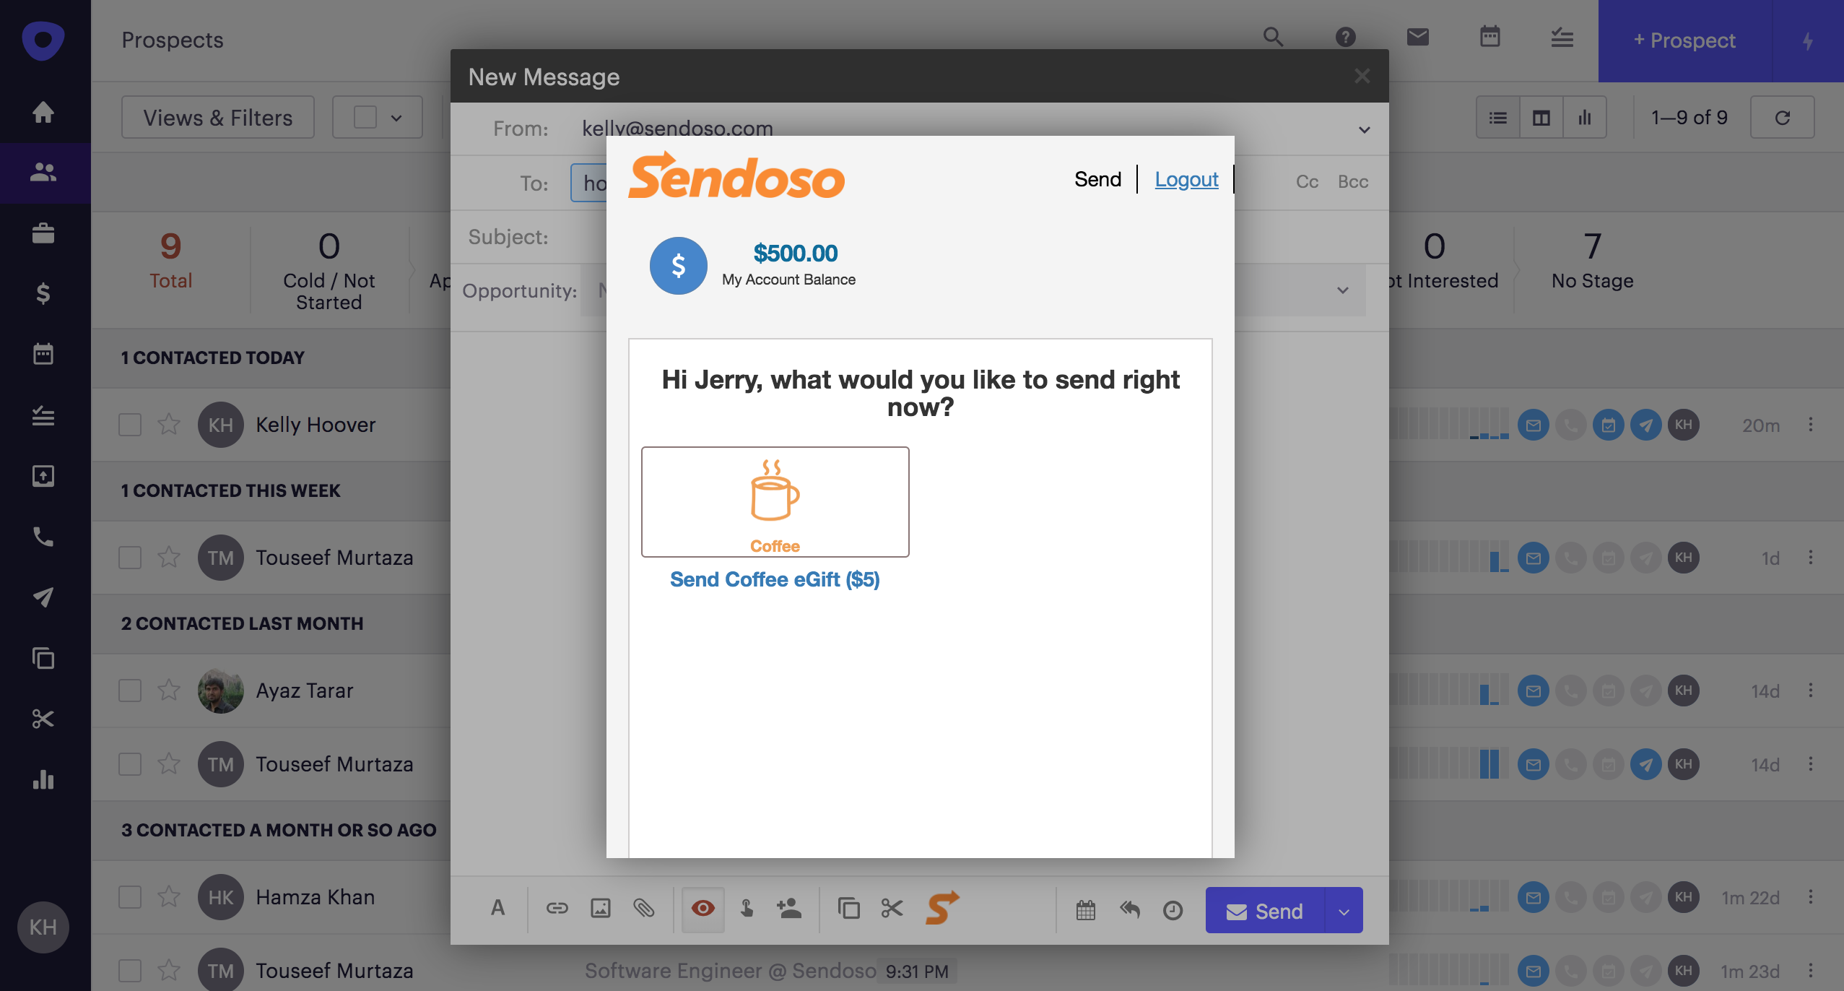The height and width of the screenshot is (991, 1844).
Task: Insert a link with the link icon
Action: [x=557, y=909]
